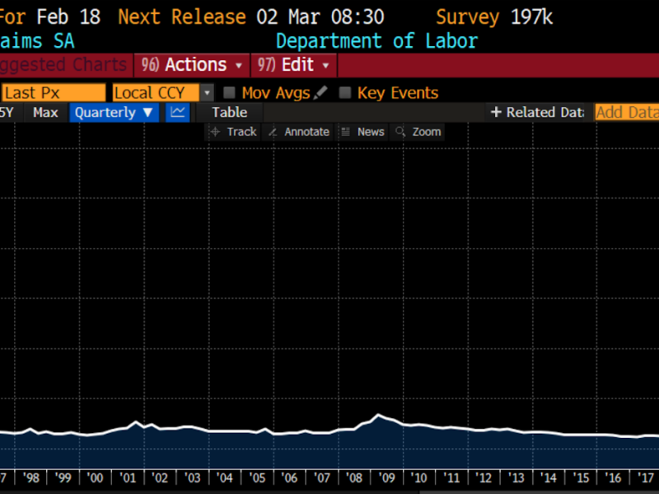Enable the Mov Avgs checkbox
The image size is (659, 494).
coord(230,93)
